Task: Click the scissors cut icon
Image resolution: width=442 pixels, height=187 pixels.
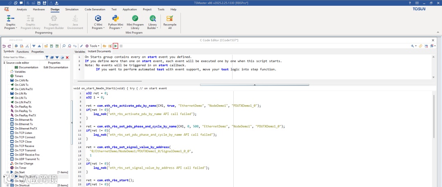Action: (x=27, y=46)
